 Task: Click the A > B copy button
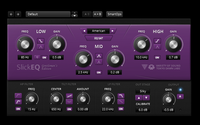(x=97, y=14)
